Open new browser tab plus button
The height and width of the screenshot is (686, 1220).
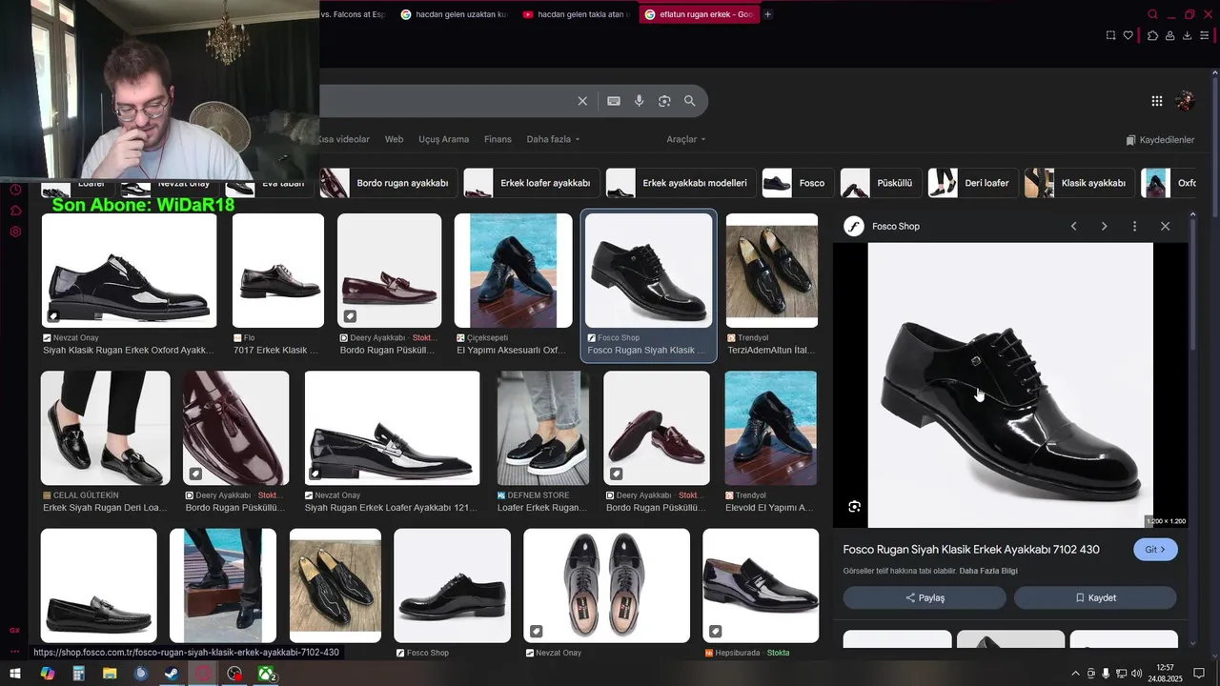pyautogui.click(x=767, y=14)
